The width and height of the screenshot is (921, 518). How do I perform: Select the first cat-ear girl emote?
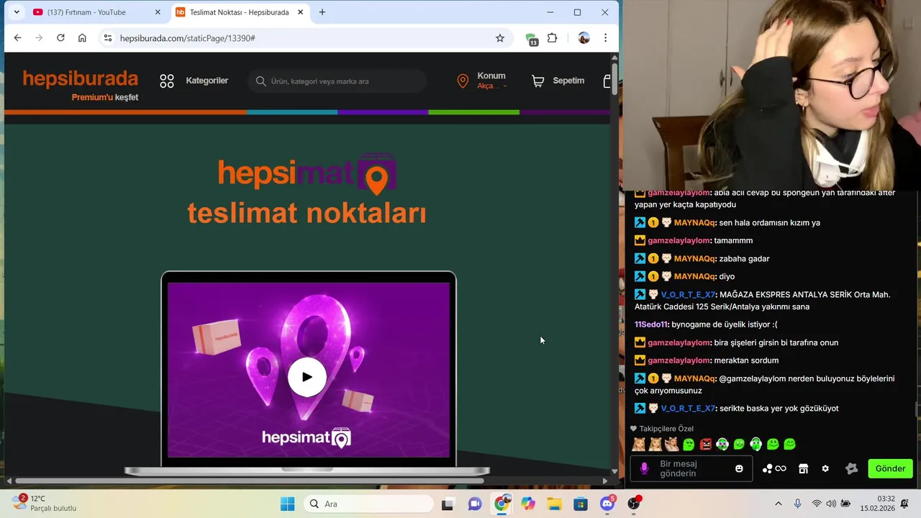638,445
